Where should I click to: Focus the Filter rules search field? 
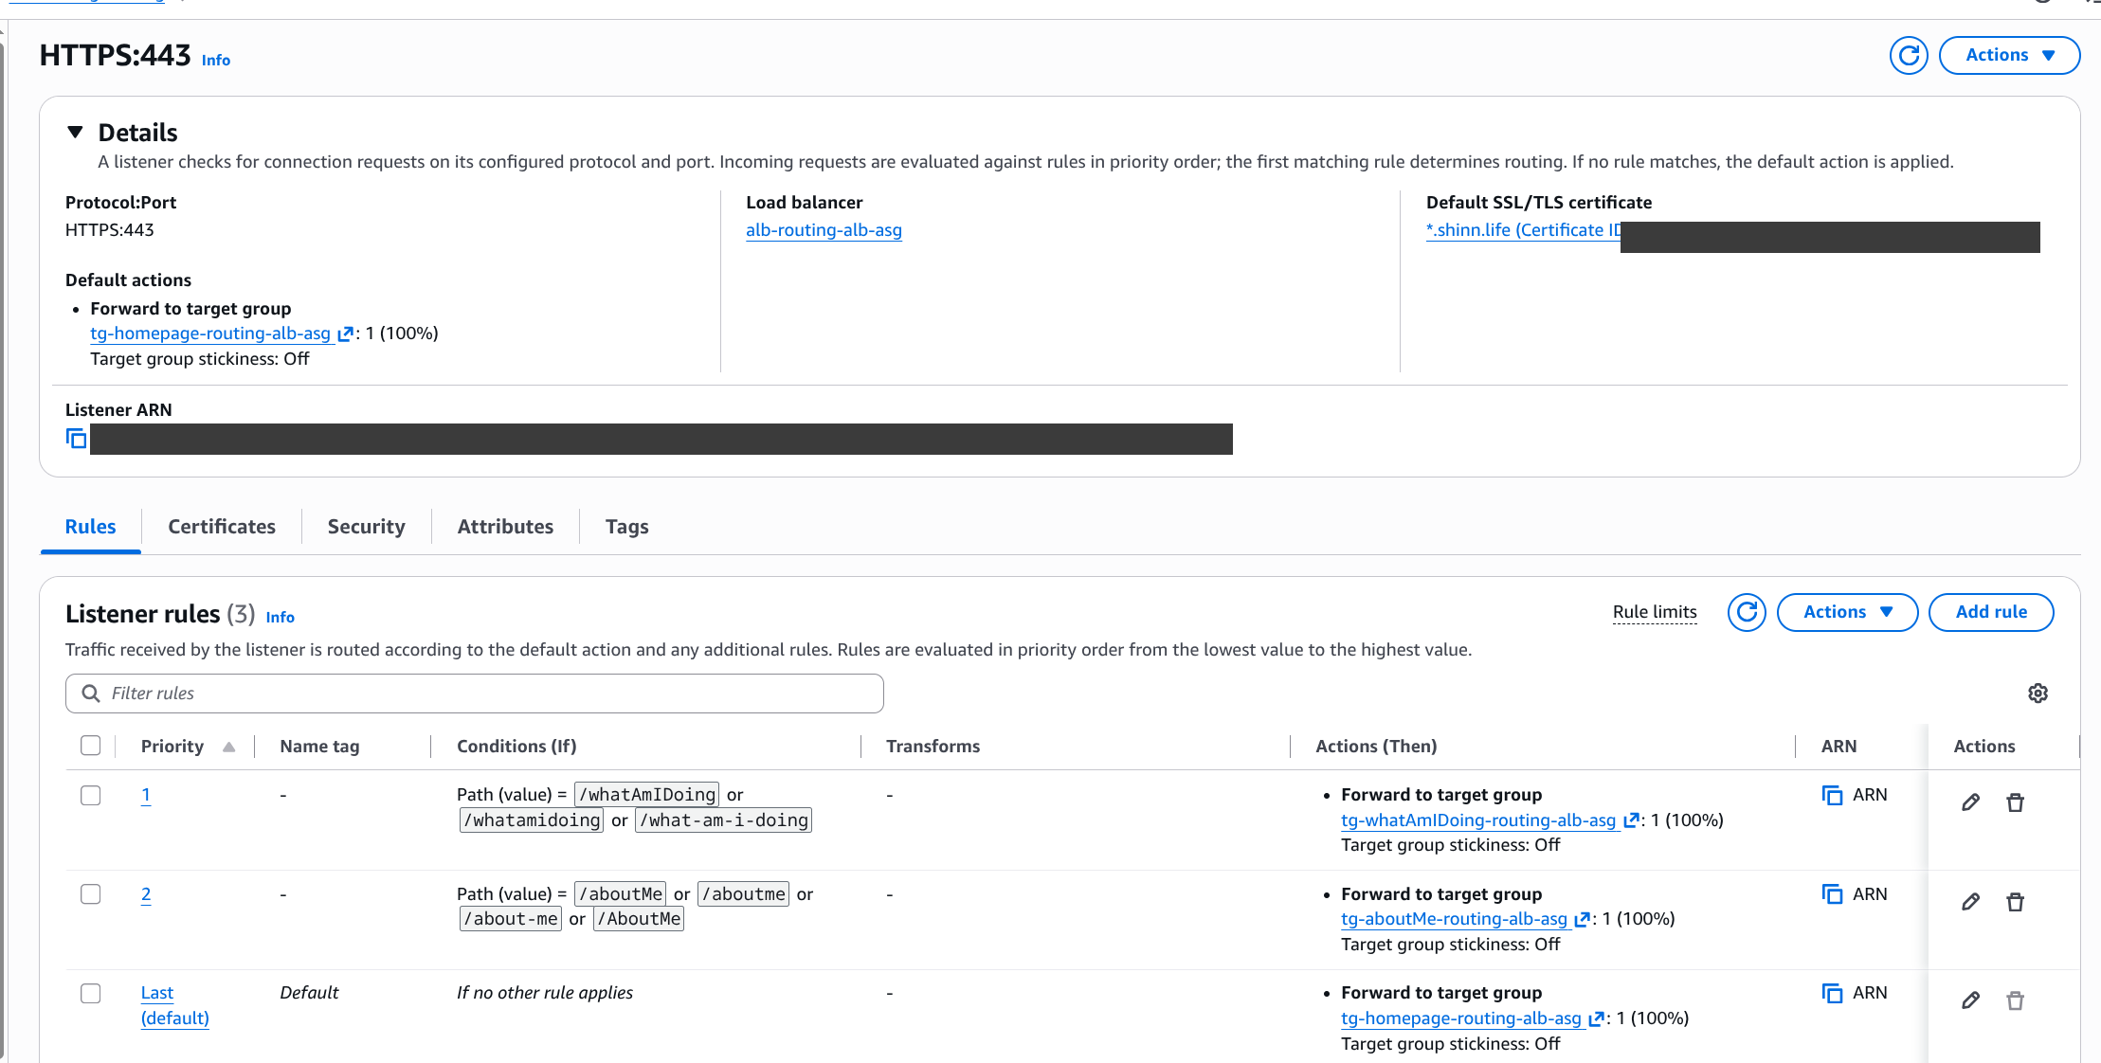pos(475,694)
